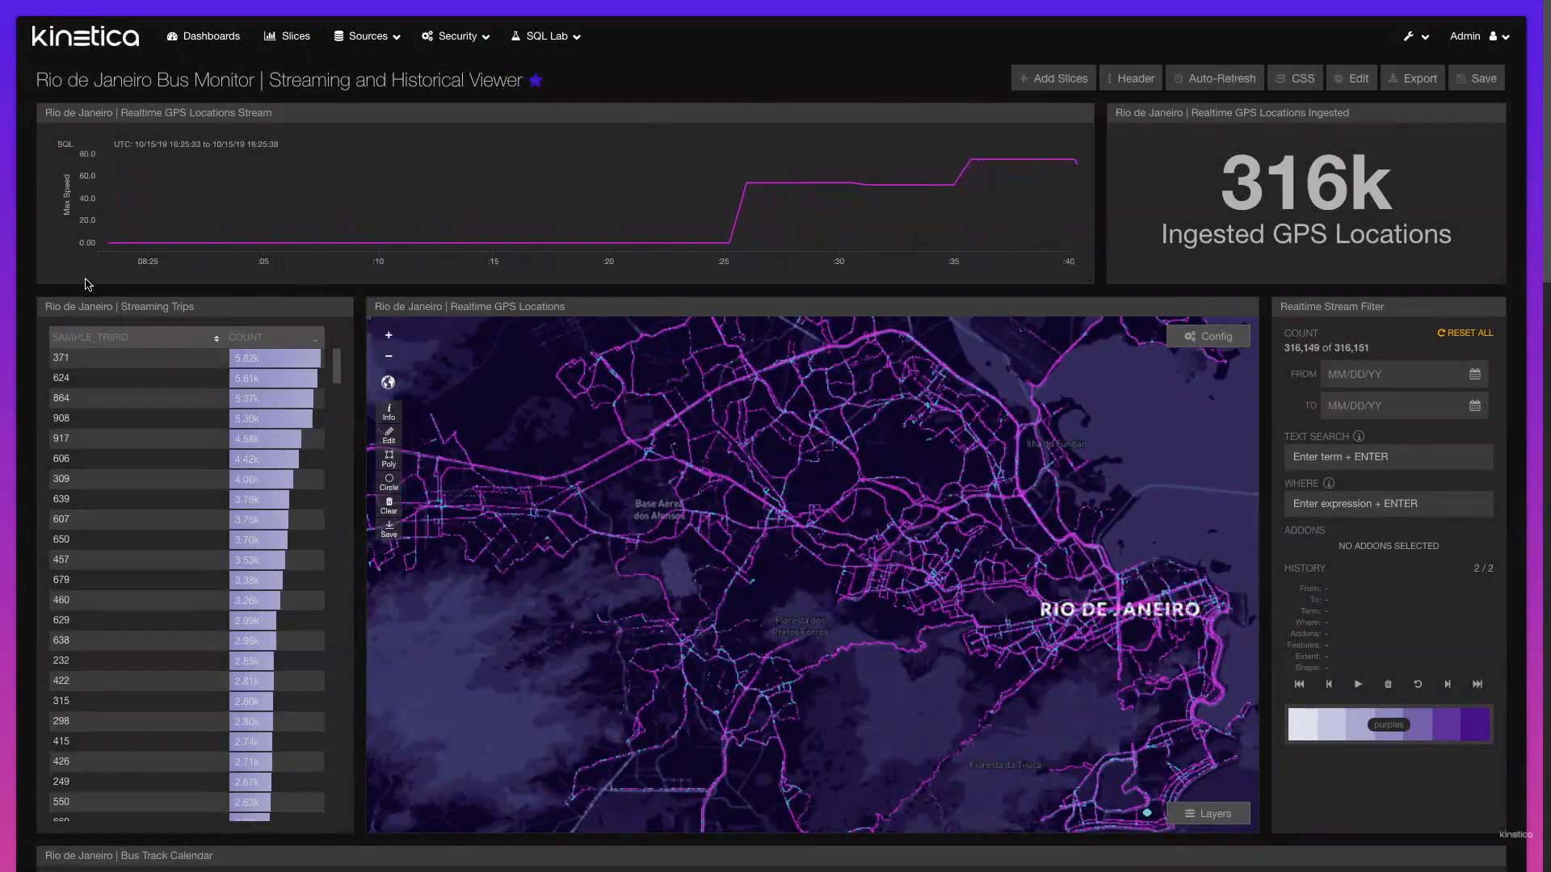Viewport: 1551px width, 872px height.
Task: Zoom in using the map plus button
Action: (x=389, y=334)
